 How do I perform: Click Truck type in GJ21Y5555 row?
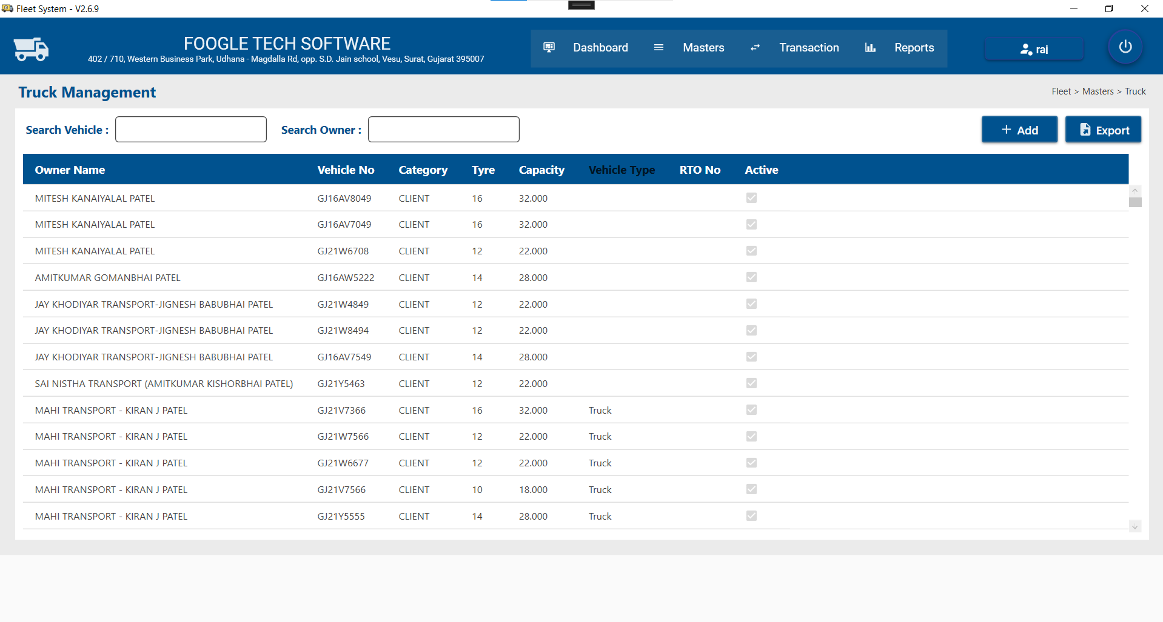point(600,516)
